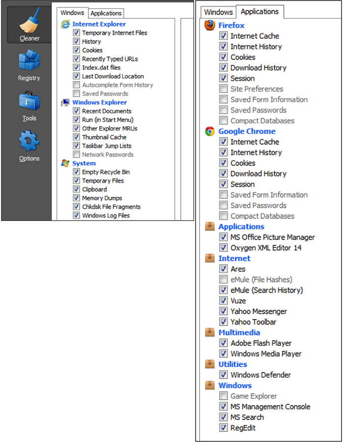
Task: Click the Cleaner label in sidebar
Action: coord(29,38)
